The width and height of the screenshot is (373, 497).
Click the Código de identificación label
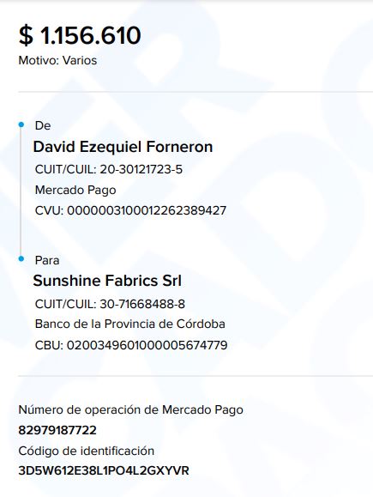pos(87,451)
